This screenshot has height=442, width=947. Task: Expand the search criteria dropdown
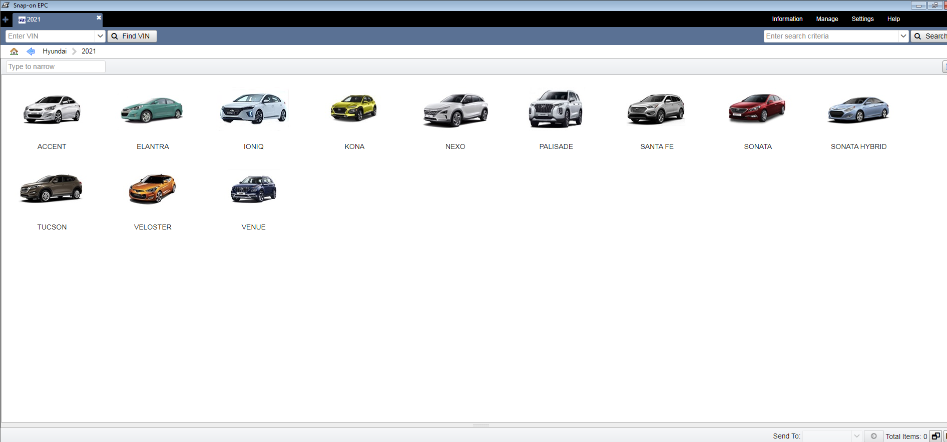coord(903,36)
